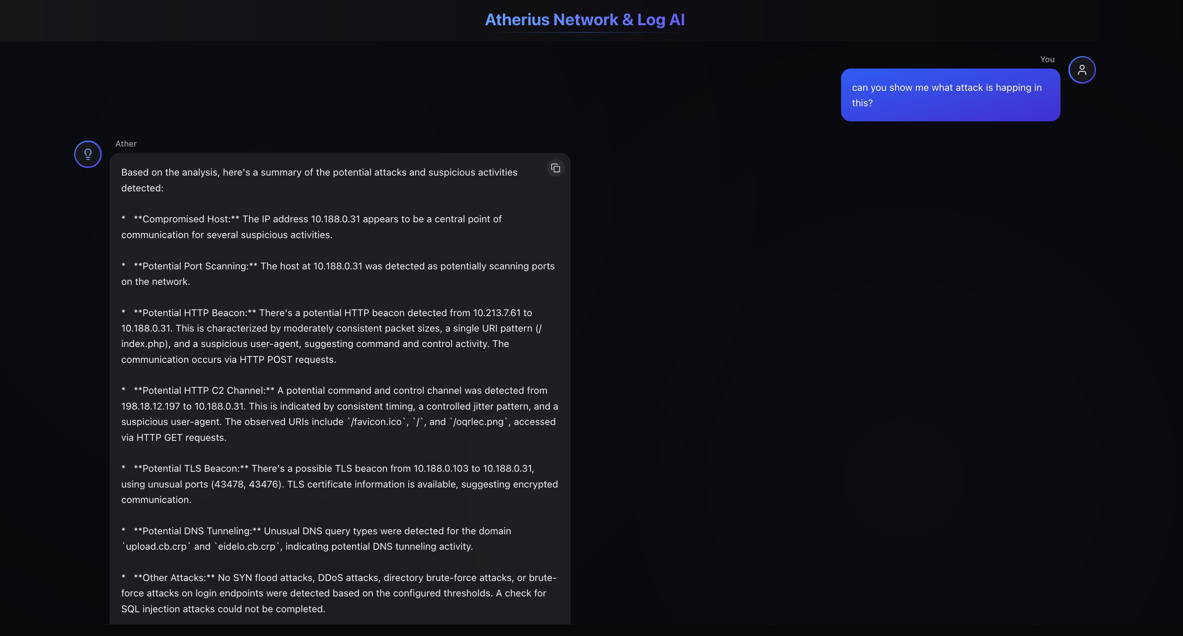Click the Potential DNS Tunneling bullet heading

(197, 531)
